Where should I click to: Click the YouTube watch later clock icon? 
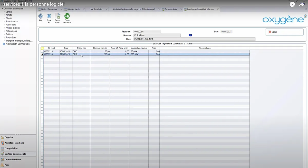(292, 4)
